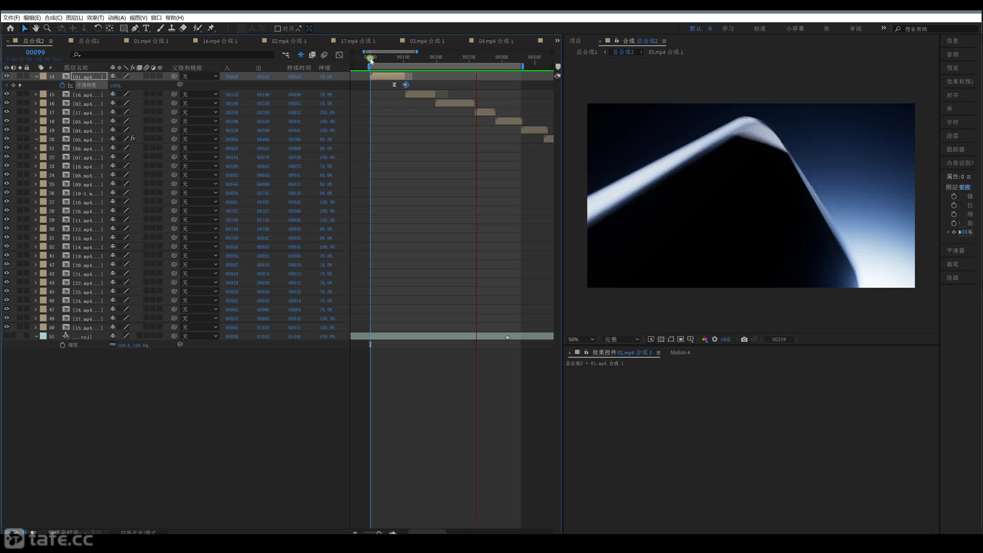Expand layer 17 properties

click(36, 113)
